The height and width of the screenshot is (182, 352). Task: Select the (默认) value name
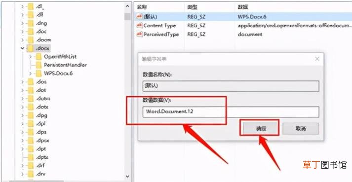point(150,17)
